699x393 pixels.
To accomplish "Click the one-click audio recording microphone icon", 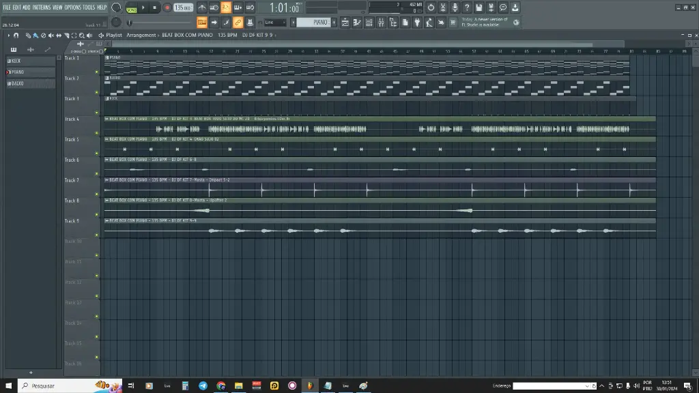I will [455, 8].
